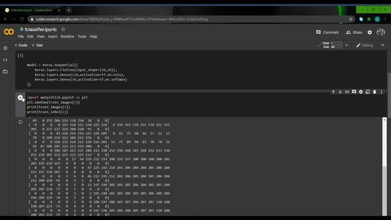Go back in browser

(x=5, y=19)
